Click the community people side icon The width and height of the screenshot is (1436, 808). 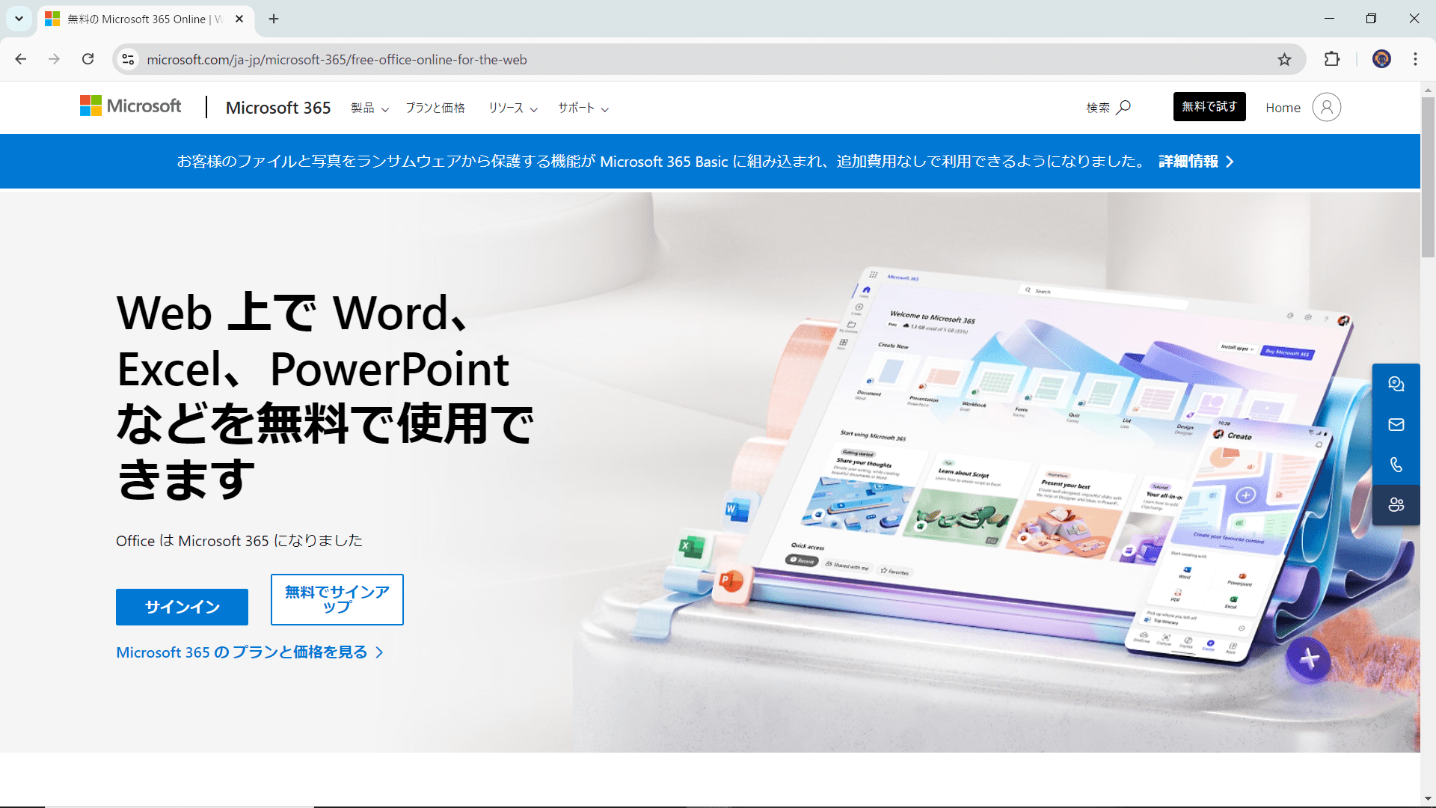pyautogui.click(x=1396, y=505)
